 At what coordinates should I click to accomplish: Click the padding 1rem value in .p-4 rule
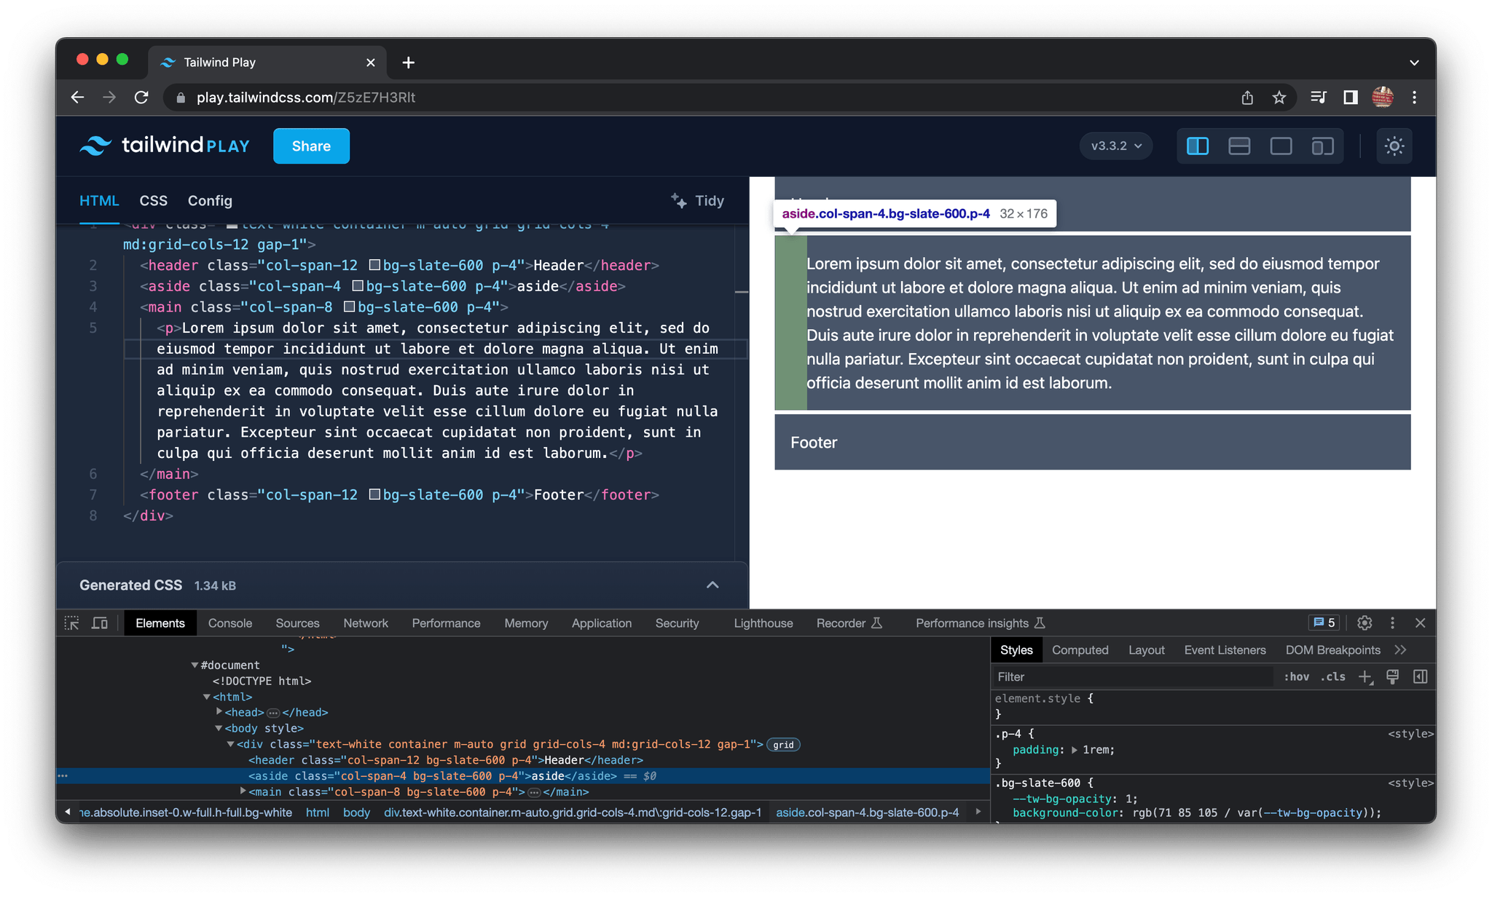[x=1096, y=749]
